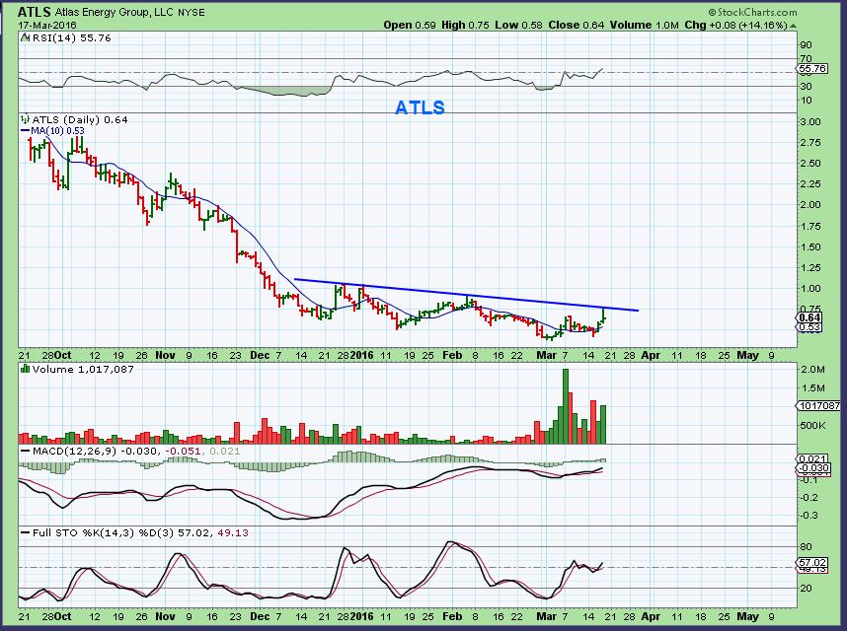This screenshot has height=631, width=847.
Task: Click the blue ATLS annotation text
Action: point(420,107)
